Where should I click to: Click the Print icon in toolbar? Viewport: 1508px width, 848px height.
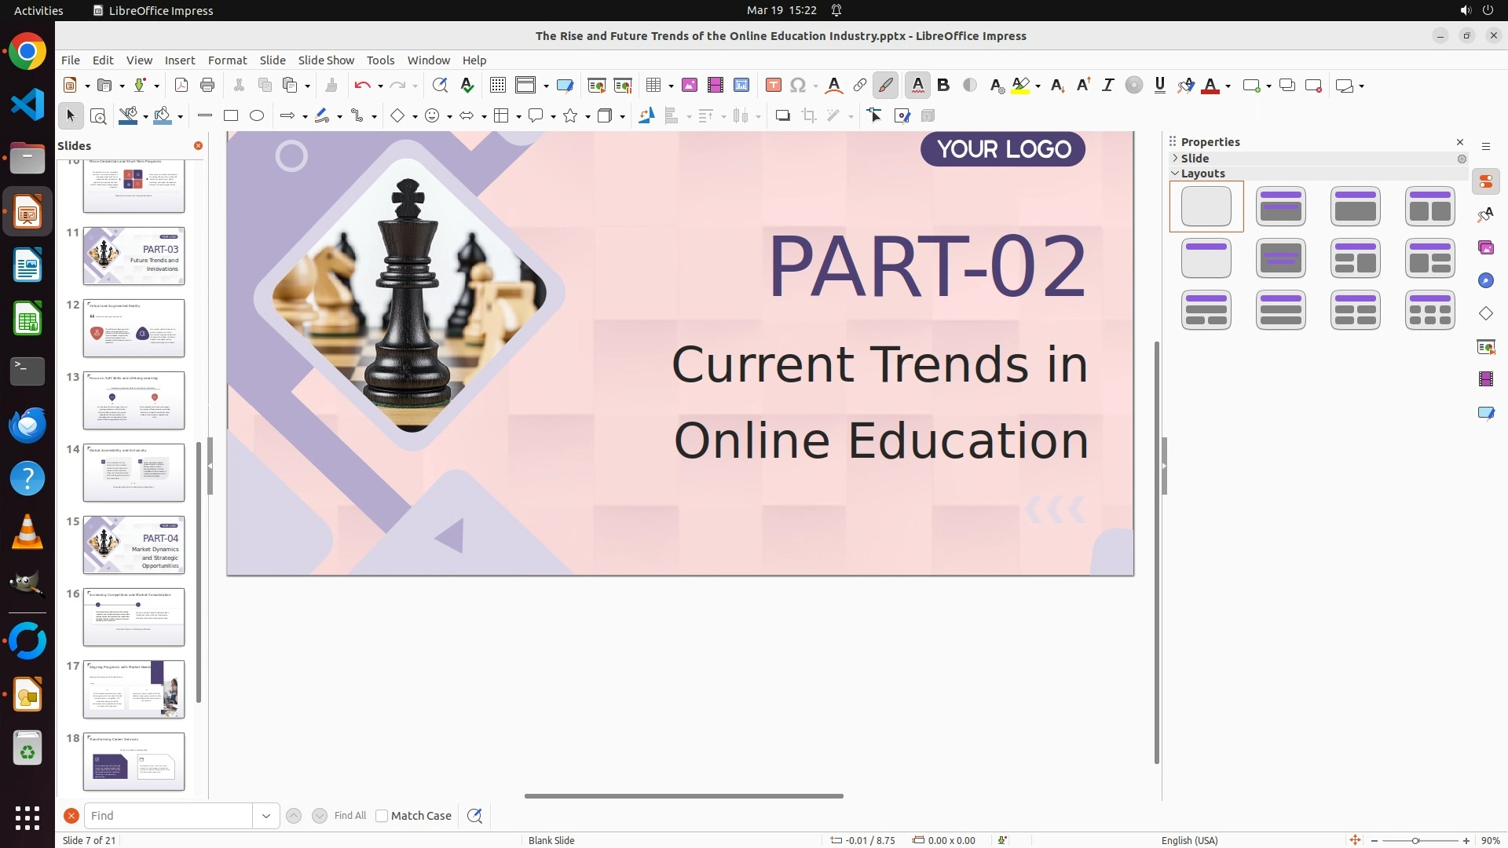(207, 86)
